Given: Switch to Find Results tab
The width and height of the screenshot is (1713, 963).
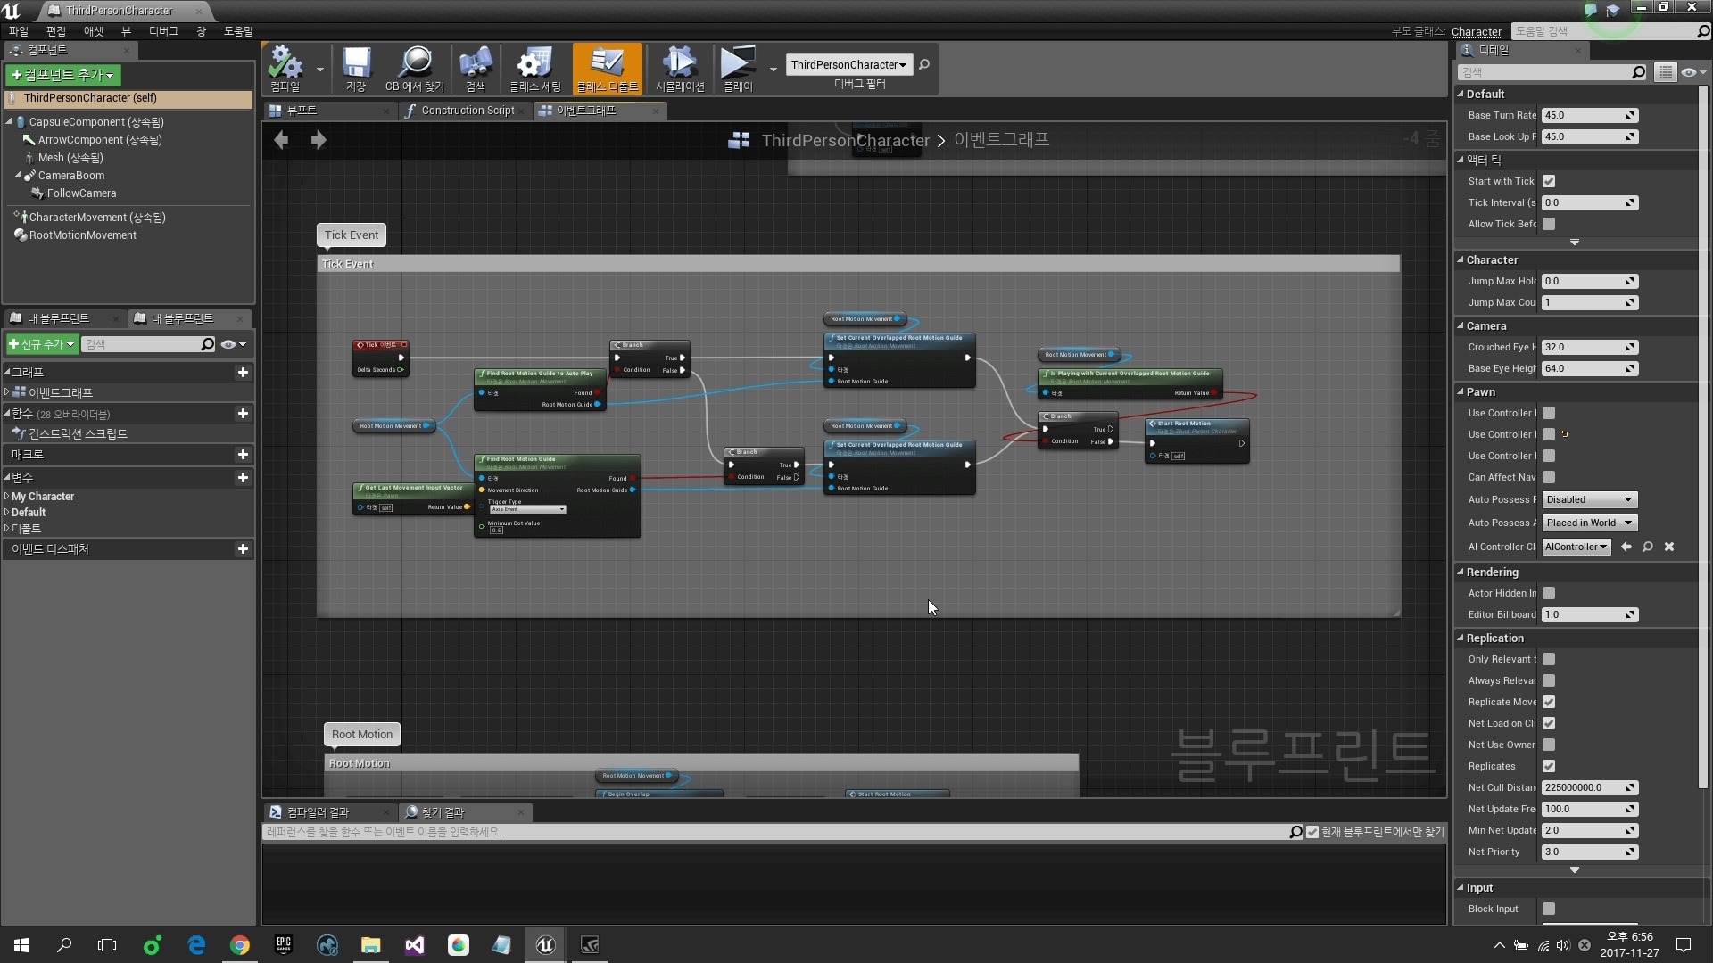Looking at the screenshot, I should click(x=465, y=812).
